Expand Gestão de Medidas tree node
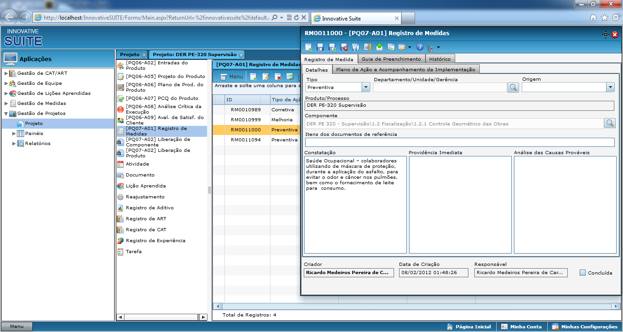623x332 pixels. coord(6,104)
